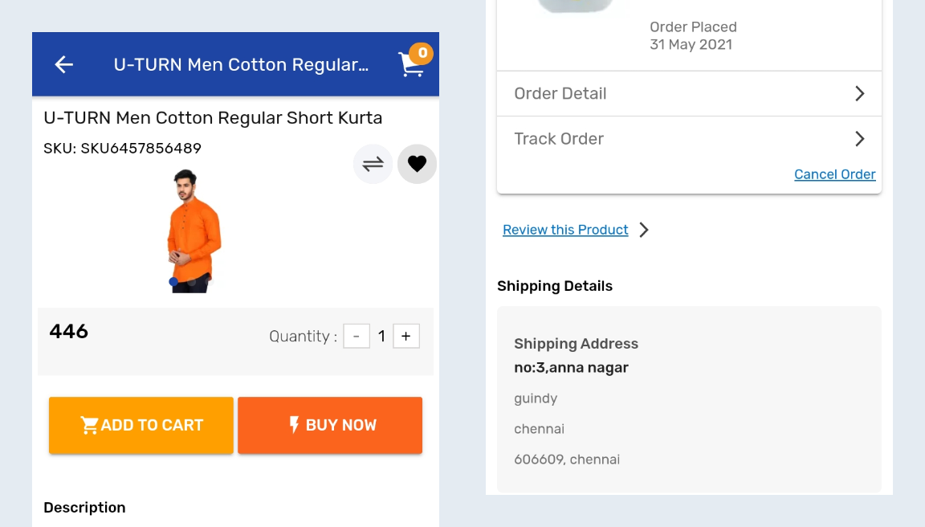Click the Cancel Order link
Image resolution: width=925 pixels, height=527 pixels.
click(x=834, y=174)
